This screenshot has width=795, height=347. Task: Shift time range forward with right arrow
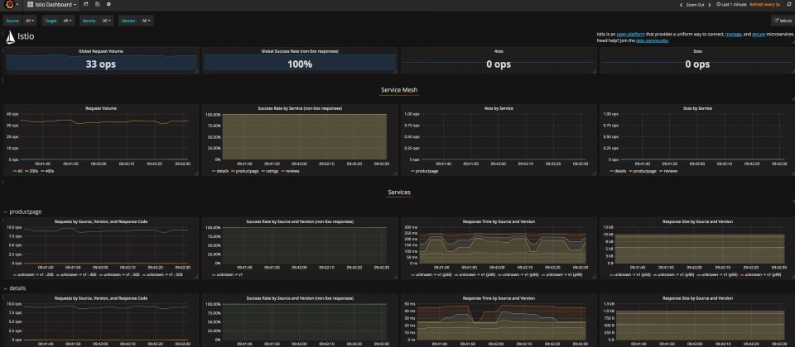710,5
